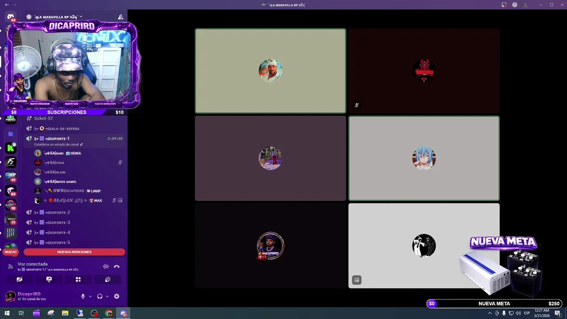The image size is (567, 319).
Task: Join the SOPORTE-3 voice channel
Action: (74, 222)
